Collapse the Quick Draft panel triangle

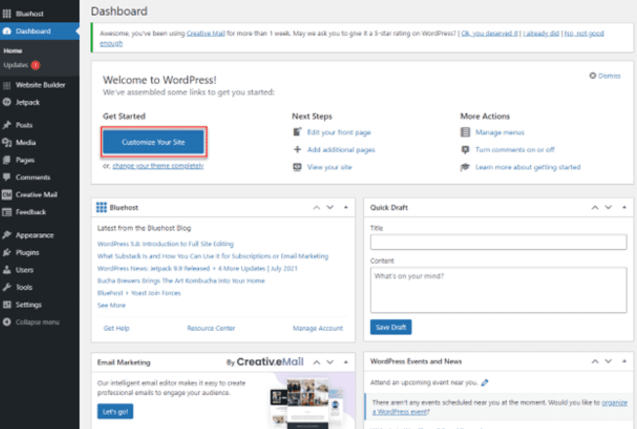624,207
